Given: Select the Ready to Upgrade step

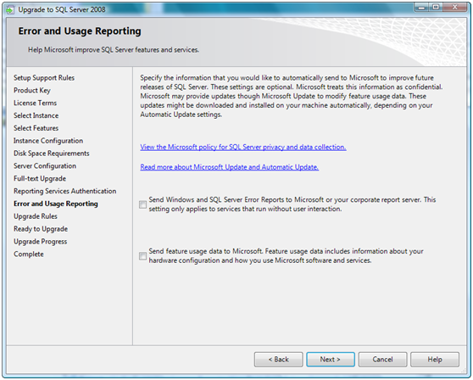Looking at the screenshot, I should pos(41,229).
